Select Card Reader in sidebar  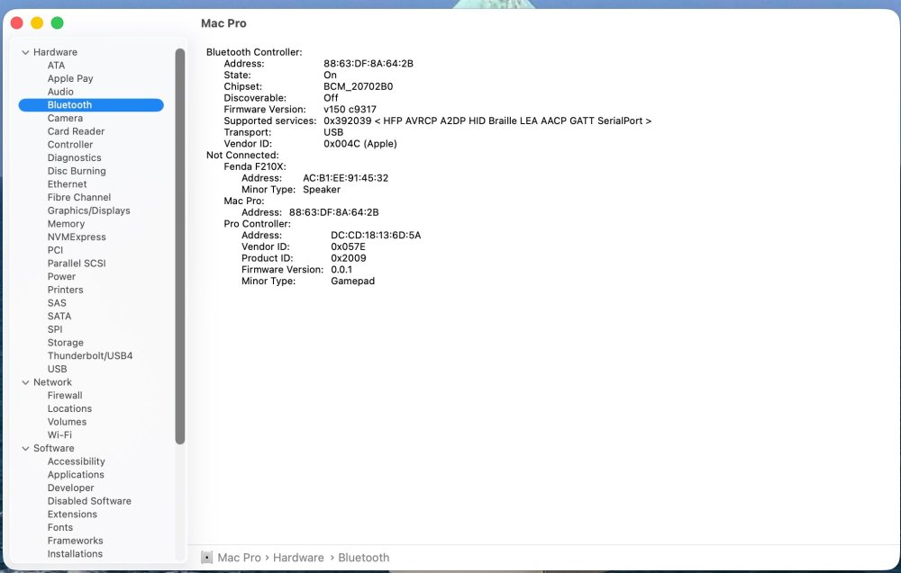pyautogui.click(x=76, y=131)
